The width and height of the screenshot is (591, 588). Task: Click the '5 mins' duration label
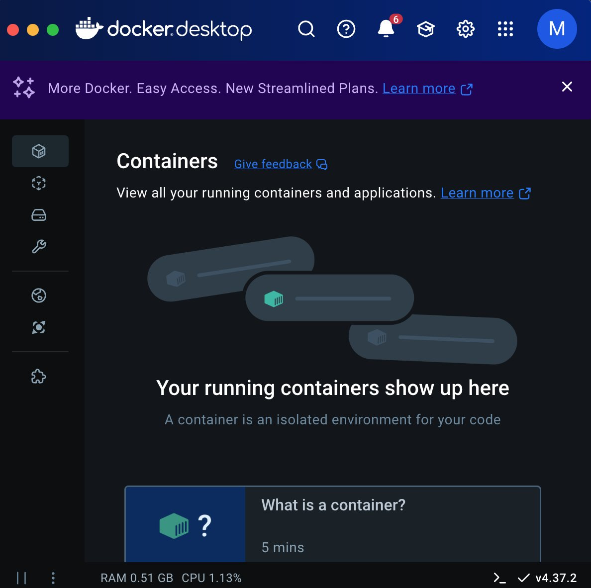[x=283, y=547]
